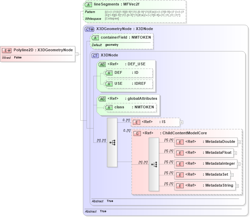Click the A icon next to USE : IDREF

(x=109, y=84)
